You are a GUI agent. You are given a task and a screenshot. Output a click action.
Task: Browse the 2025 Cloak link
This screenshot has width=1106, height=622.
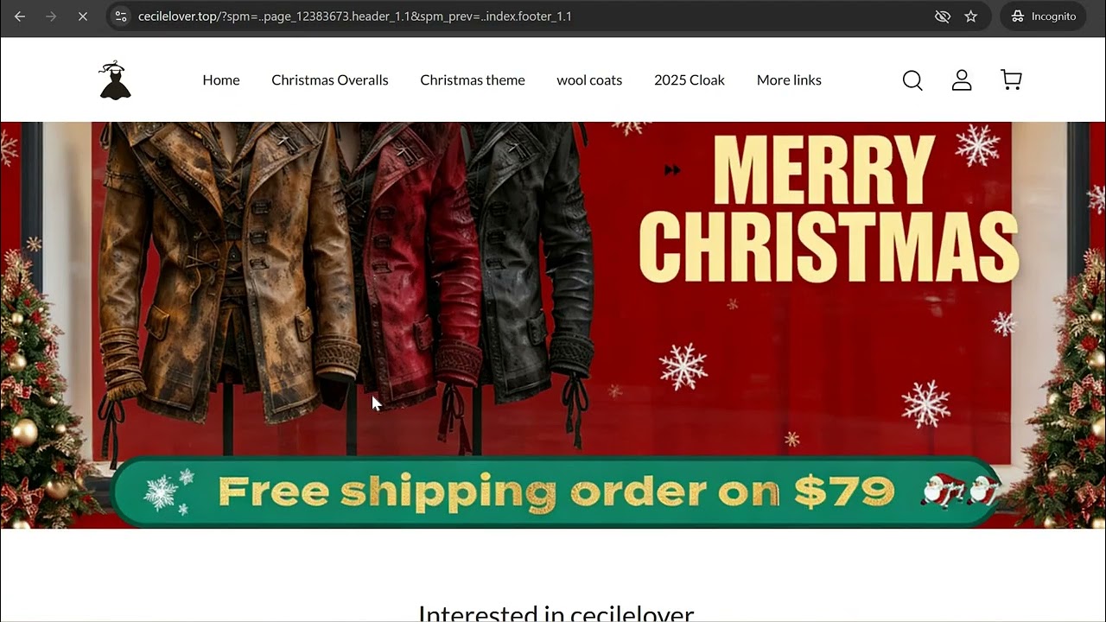click(x=690, y=80)
